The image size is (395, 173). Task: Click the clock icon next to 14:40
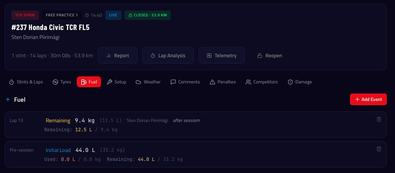pos(87,15)
